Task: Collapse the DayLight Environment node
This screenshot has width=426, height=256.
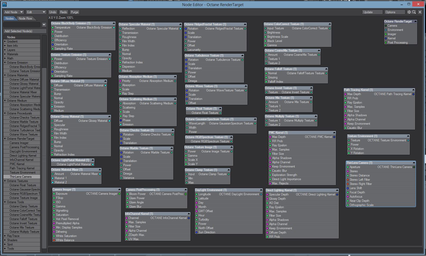Action: pyautogui.click(x=261, y=190)
